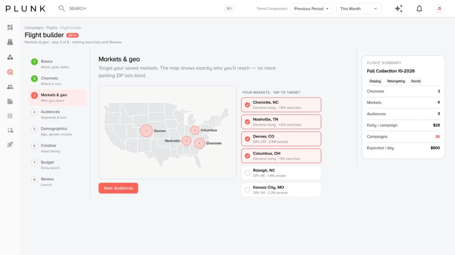The height and width of the screenshot is (255, 455).
Task: Click the PLUNK logo
Action: pyautogui.click(x=25, y=9)
